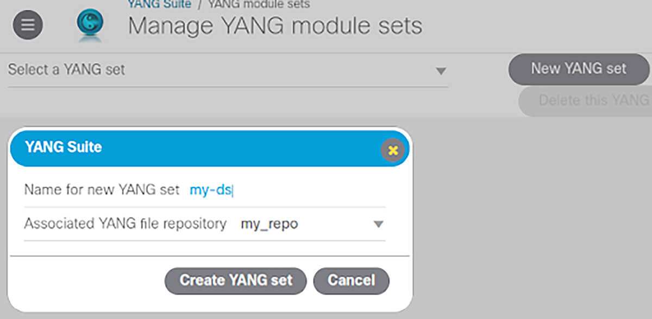The image size is (652, 319).
Task: Open the dropdown arrow beside Select a YANG set
Action: pos(442,70)
